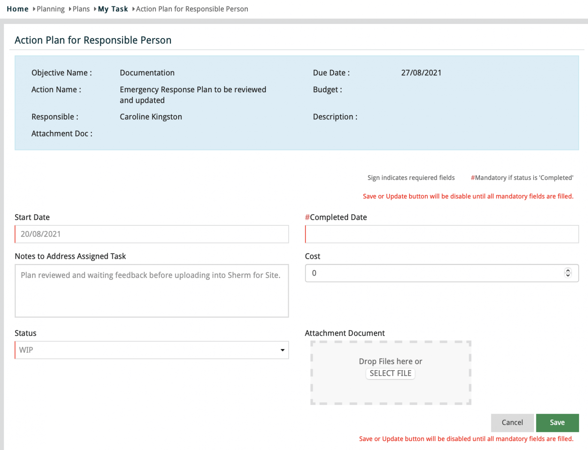
Task: Click the Action Plan for Responsible Person breadcrumb
Action: tap(192, 9)
